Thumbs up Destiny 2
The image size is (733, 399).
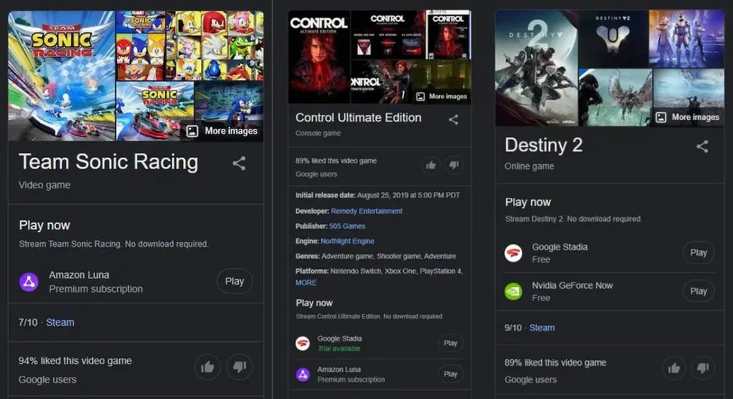(x=674, y=368)
